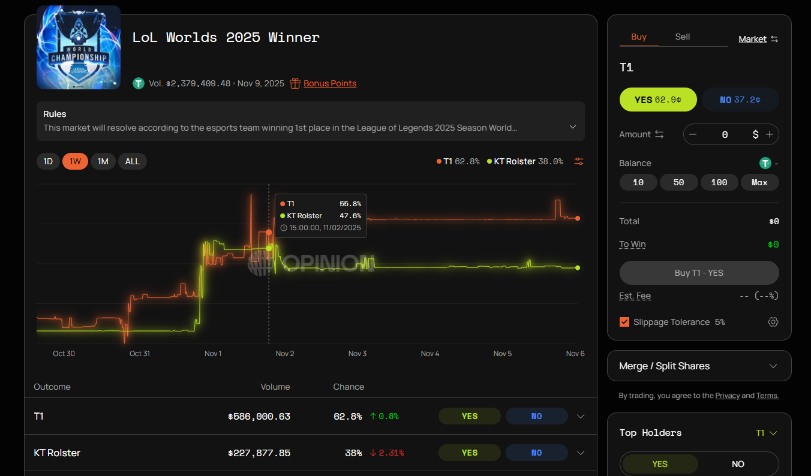
Task: Click the Bonus Points gift icon
Action: pos(295,83)
